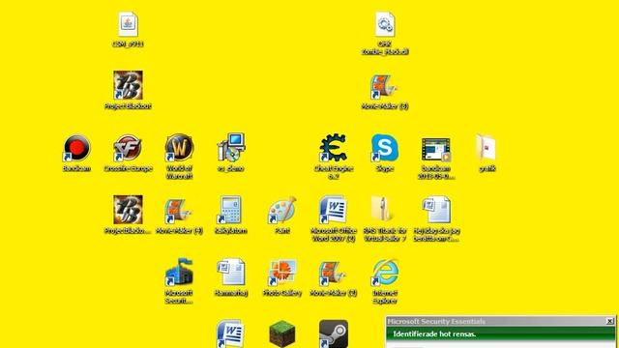Image resolution: width=619 pixels, height=348 pixels.
Task: Launch the Crossfire Europe shortcut
Action: (128, 148)
